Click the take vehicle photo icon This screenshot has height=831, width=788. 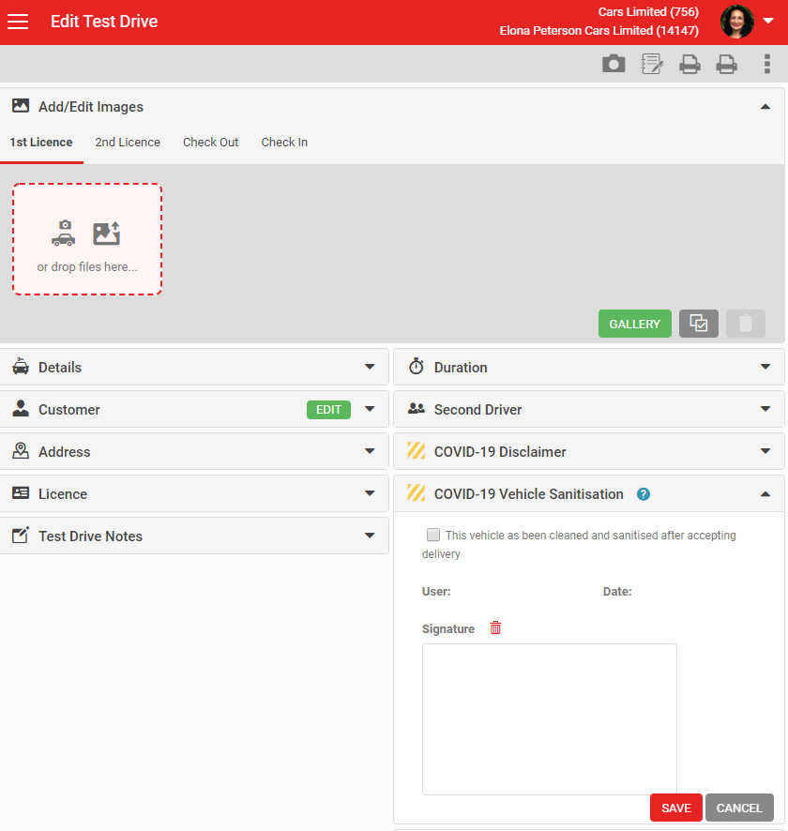point(64,234)
